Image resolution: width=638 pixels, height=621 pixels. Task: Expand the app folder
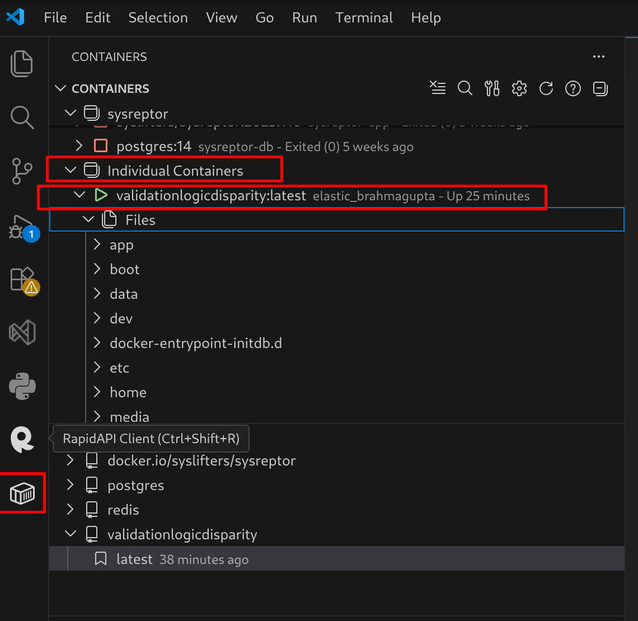click(x=97, y=244)
